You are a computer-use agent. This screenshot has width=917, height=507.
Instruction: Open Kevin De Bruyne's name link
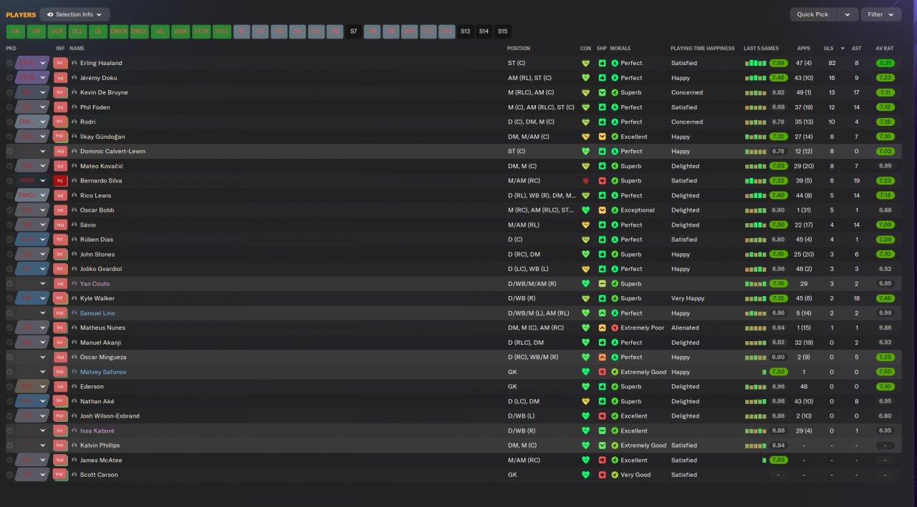coord(104,92)
